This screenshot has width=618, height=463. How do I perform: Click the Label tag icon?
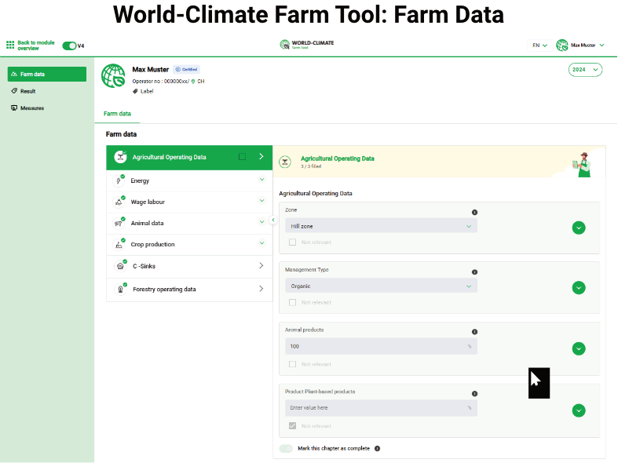(135, 91)
